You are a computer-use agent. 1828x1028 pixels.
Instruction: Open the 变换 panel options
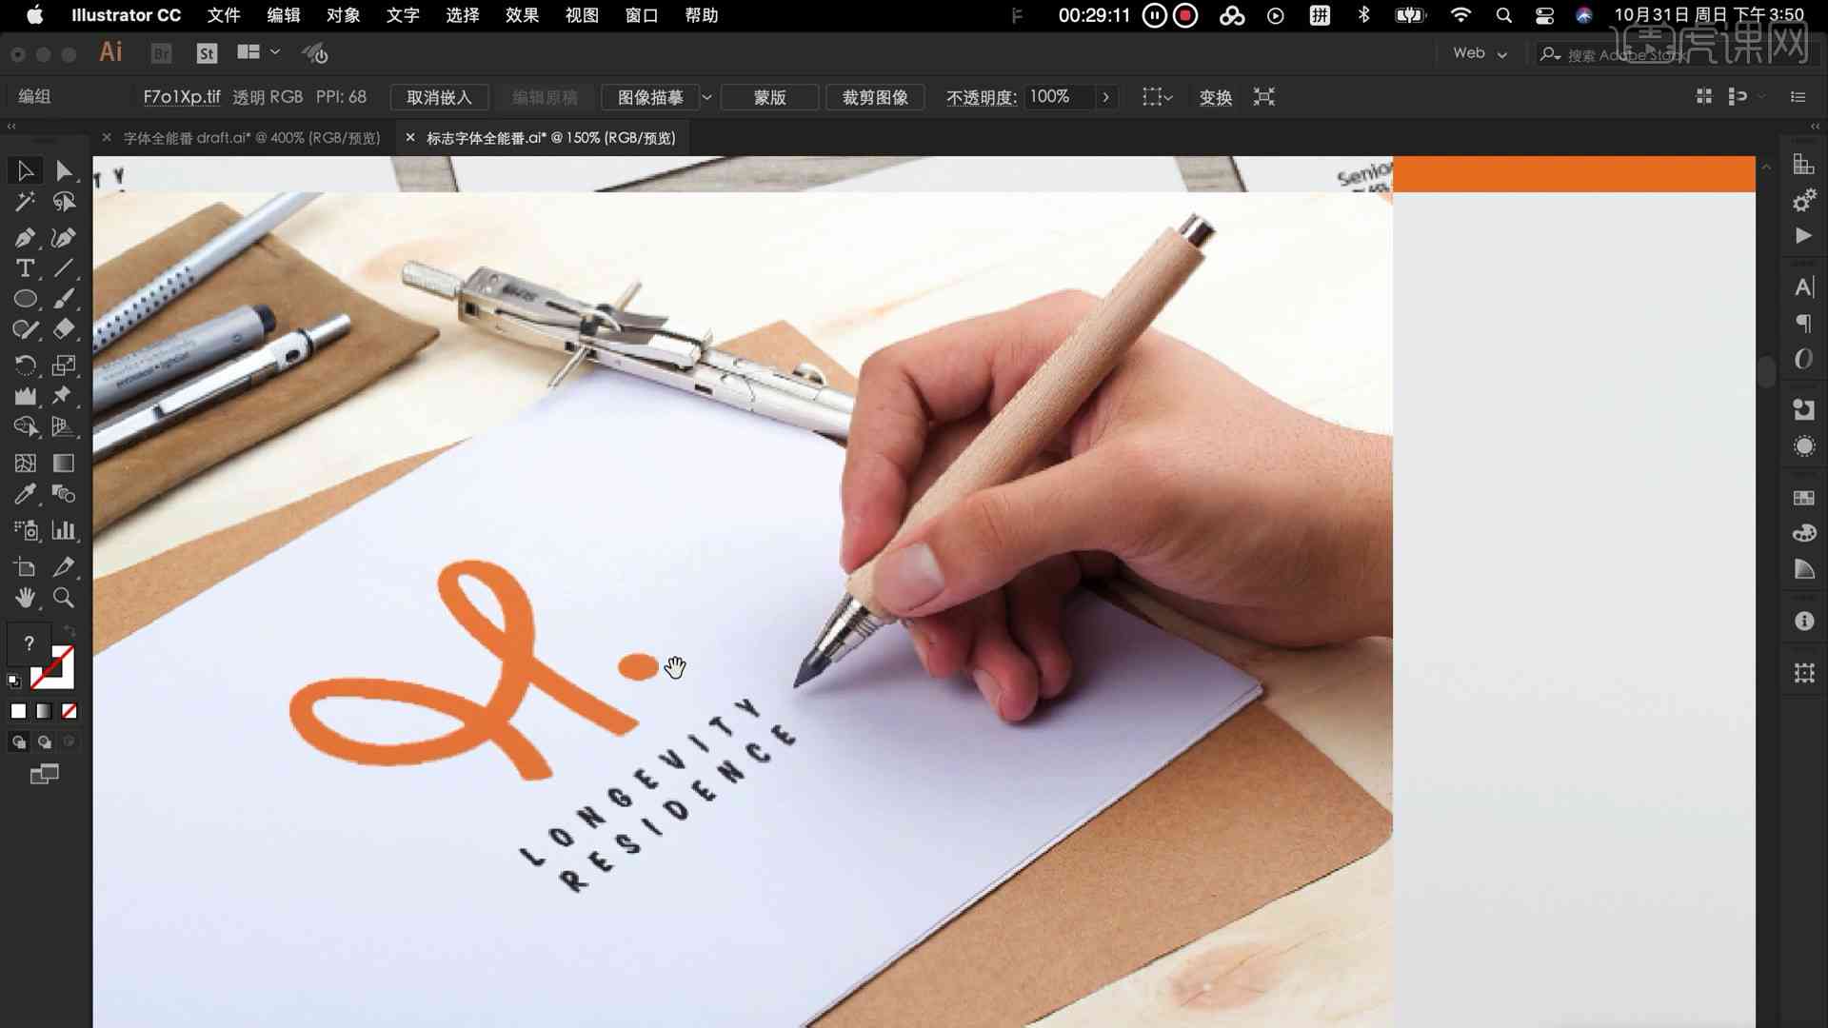pyautogui.click(x=1214, y=95)
